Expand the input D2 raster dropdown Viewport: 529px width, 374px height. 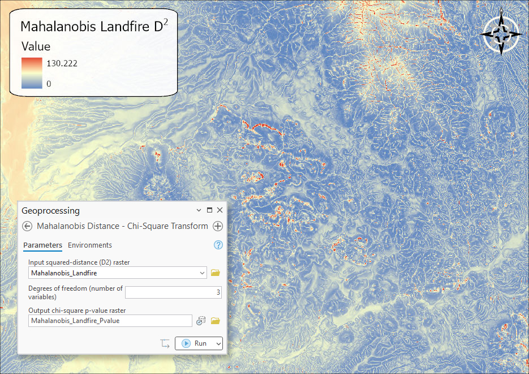202,273
